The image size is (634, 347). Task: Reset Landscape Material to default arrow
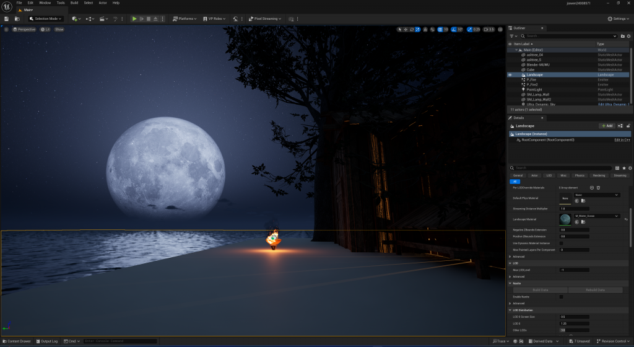625,219
